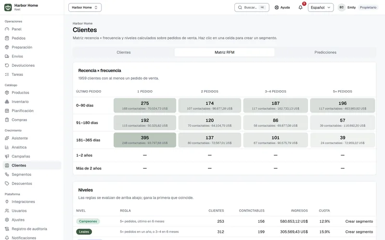Select the Inventario sidebar icon
385x240 pixels.
7,102
